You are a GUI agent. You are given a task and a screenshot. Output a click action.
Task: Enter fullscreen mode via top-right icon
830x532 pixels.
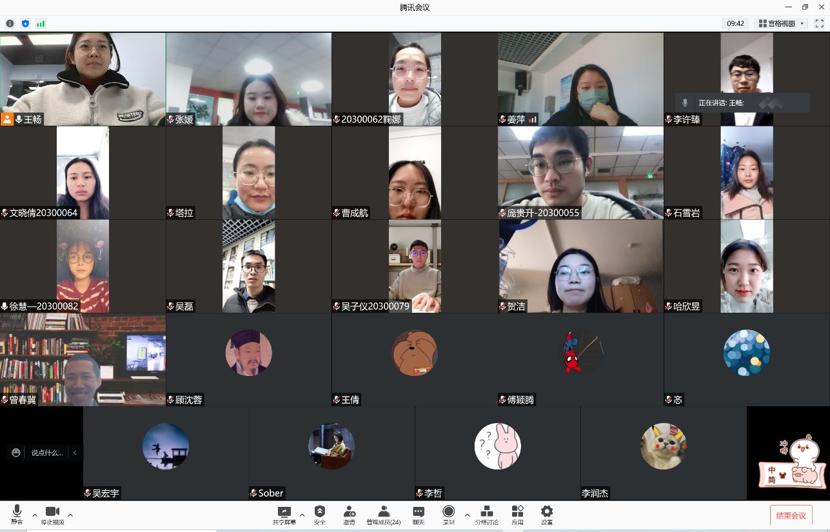coord(819,23)
